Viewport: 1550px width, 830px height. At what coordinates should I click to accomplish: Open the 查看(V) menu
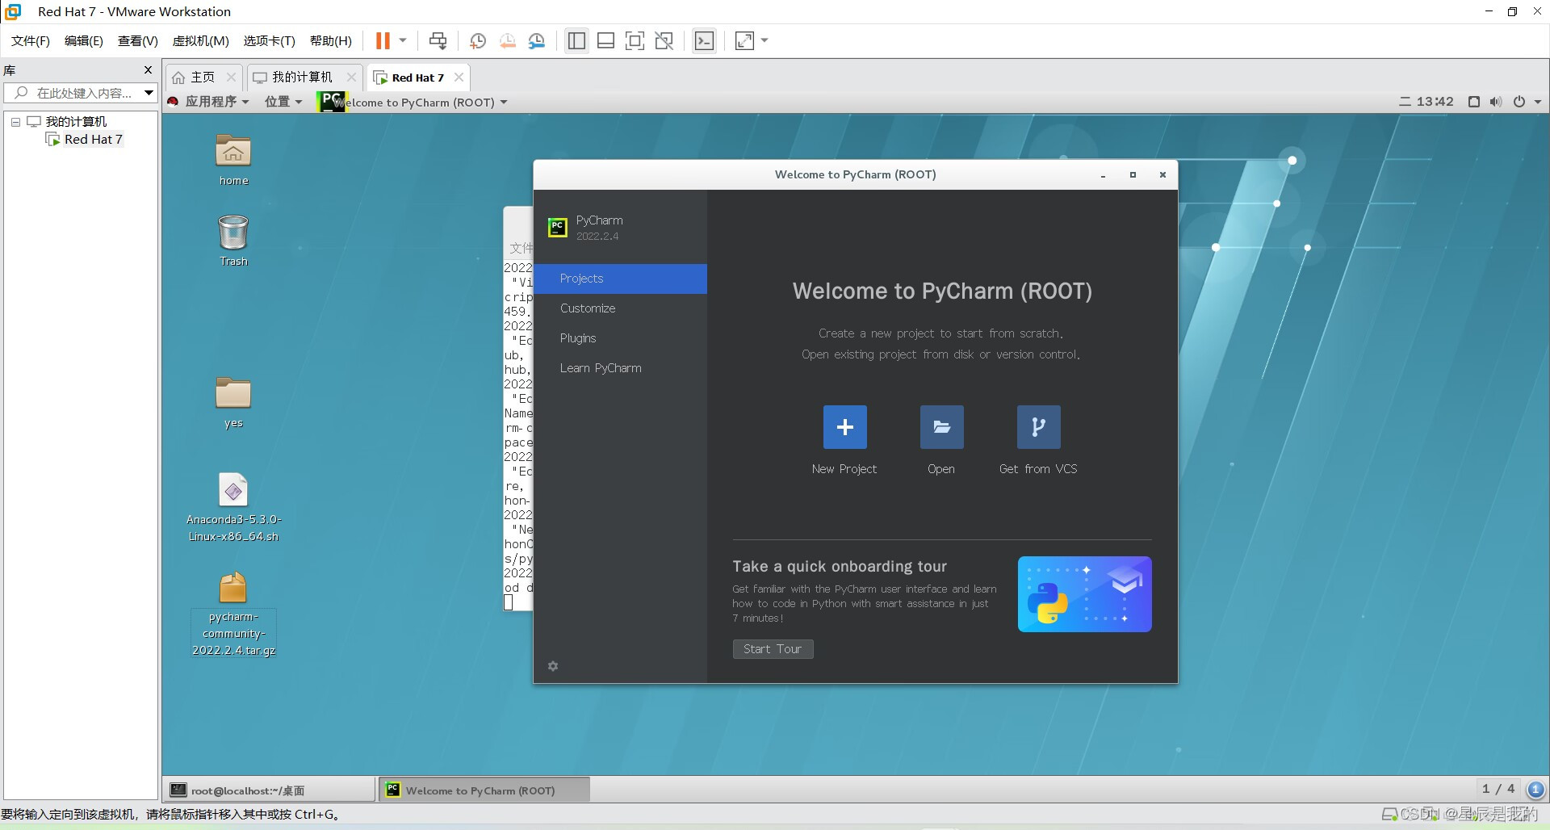click(x=138, y=40)
